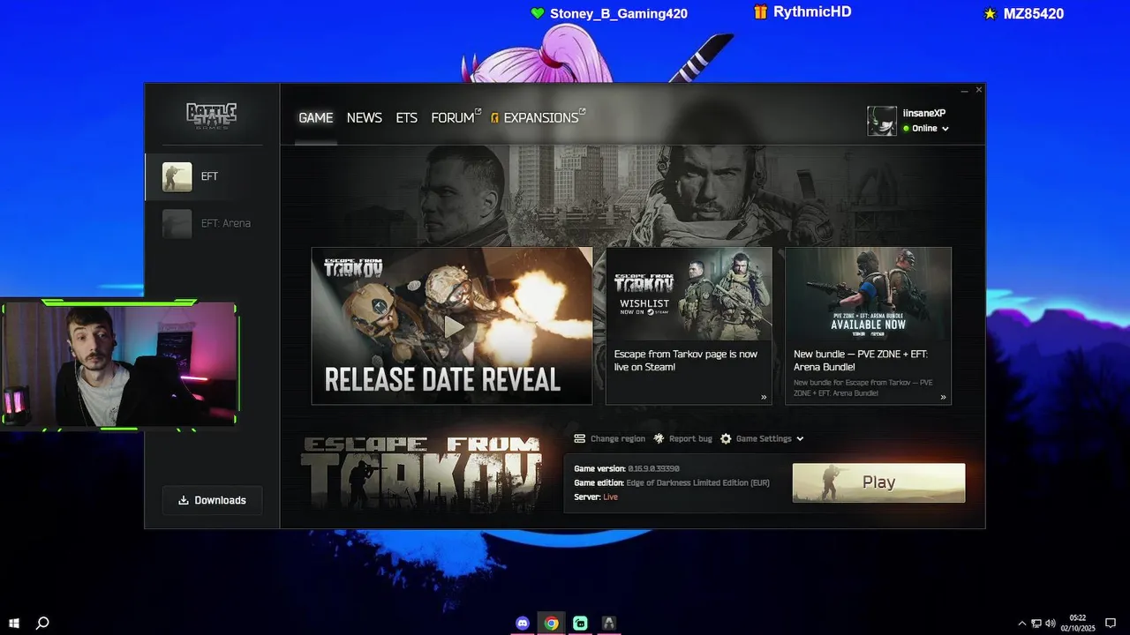The width and height of the screenshot is (1130, 635).
Task: Select the EFT game icon in sidebar
Action: [177, 176]
